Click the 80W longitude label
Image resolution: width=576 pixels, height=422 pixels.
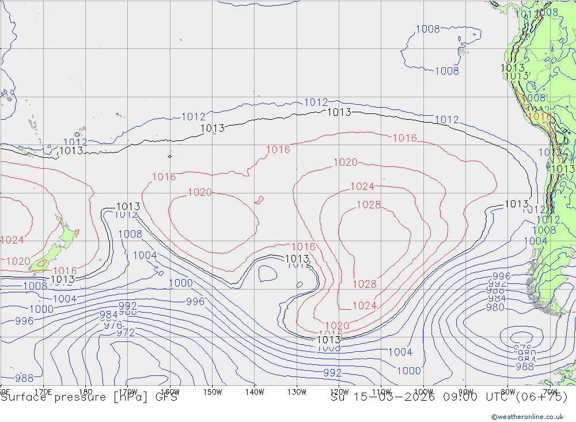pyautogui.click(x=508, y=392)
